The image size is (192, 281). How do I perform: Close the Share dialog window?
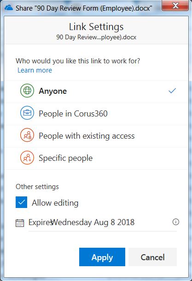pos(175,6)
